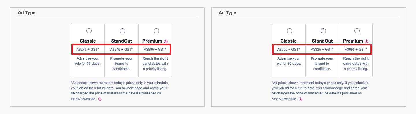Click the A$275 + GST* price cell
The height and width of the screenshot is (114, 416).
click(x=88, y=50)
